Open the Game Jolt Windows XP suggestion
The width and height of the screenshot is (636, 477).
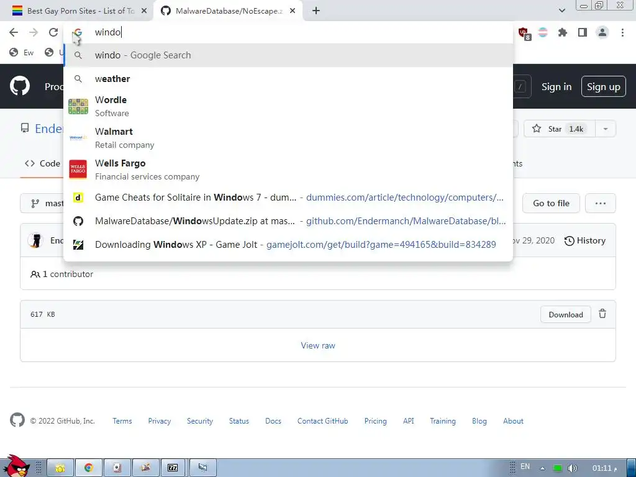pyautogui.click(x=288, y=245)
